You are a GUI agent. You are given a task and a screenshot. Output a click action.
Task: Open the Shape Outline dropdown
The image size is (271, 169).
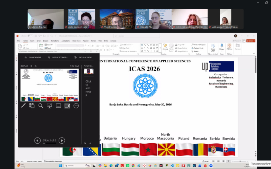click(182, 48)
